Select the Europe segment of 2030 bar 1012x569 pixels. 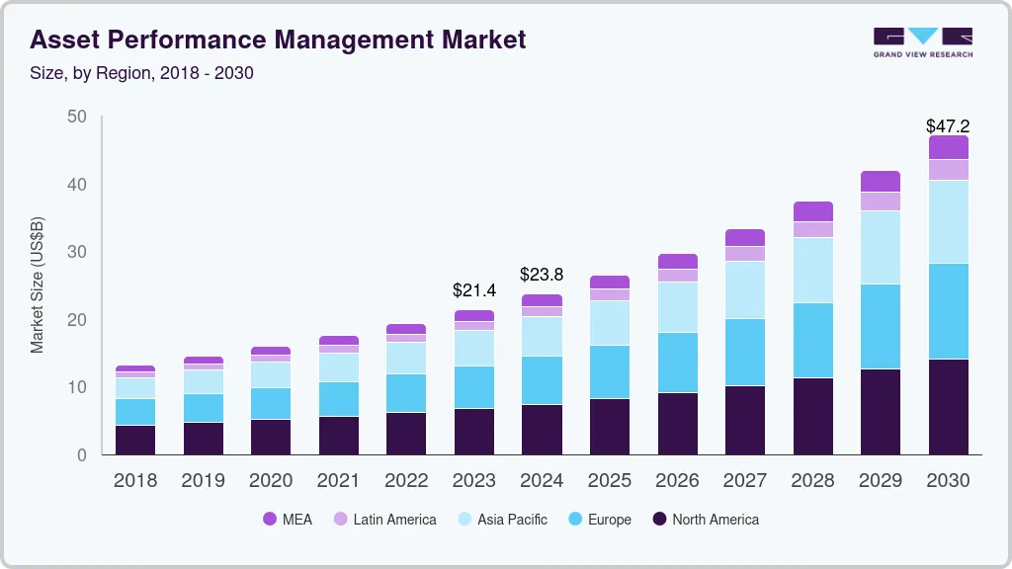tap(948, 311)
